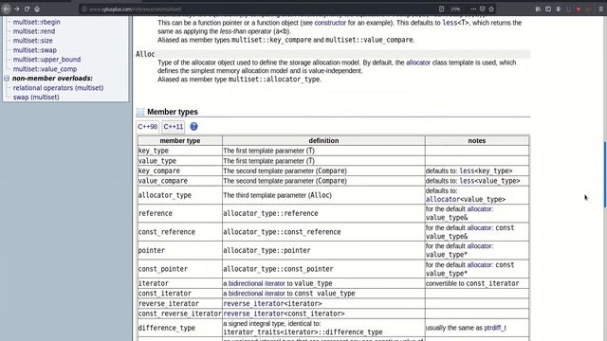Click allocator link in pointer row notes
607x341 pixels.
(480, 246)
